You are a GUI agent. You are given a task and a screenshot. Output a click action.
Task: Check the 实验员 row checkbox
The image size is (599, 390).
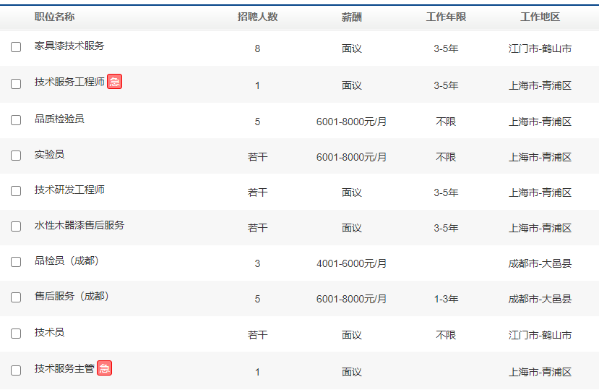click(16, 155)
